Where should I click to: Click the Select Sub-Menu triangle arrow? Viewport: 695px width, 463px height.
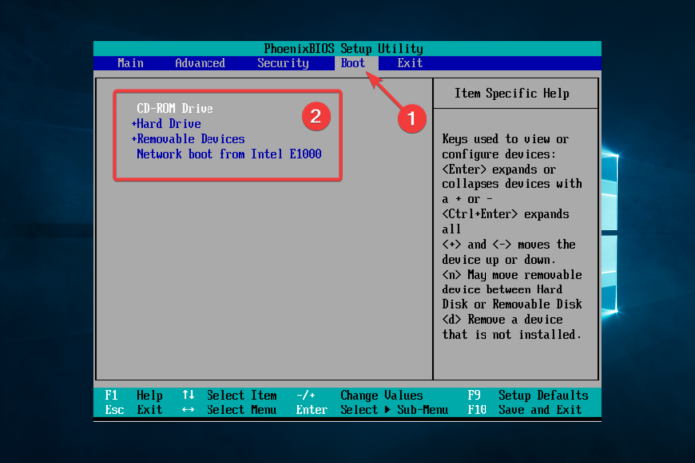(388, 409)
